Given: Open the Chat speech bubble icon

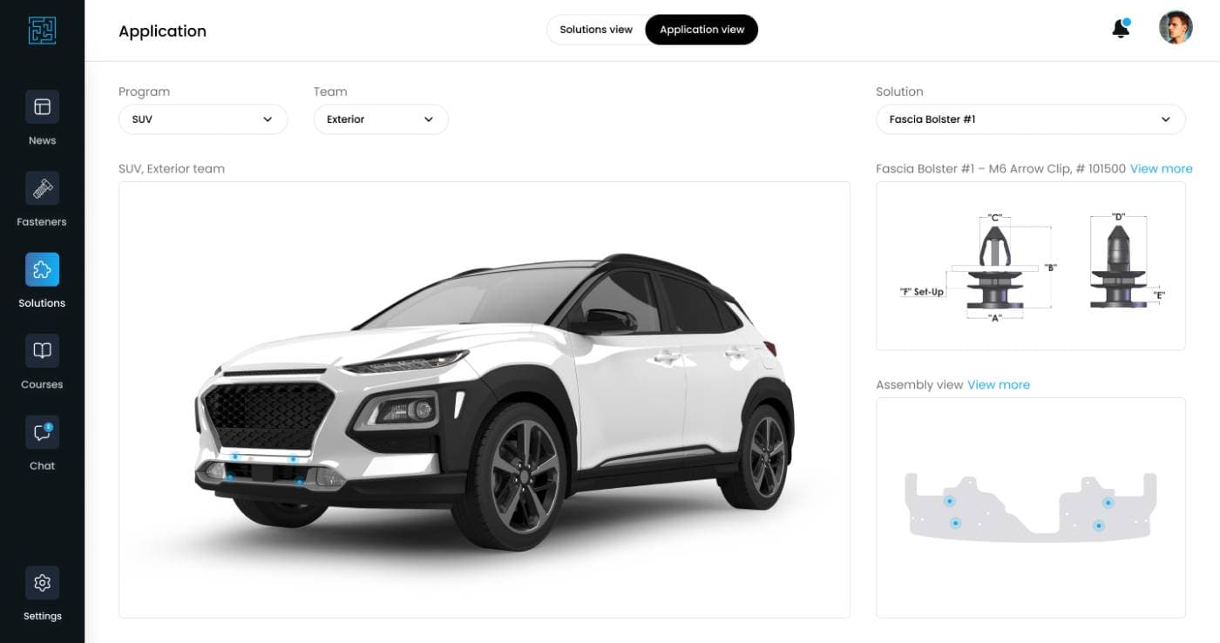Looking at the screenshot, I should point(42,432).
